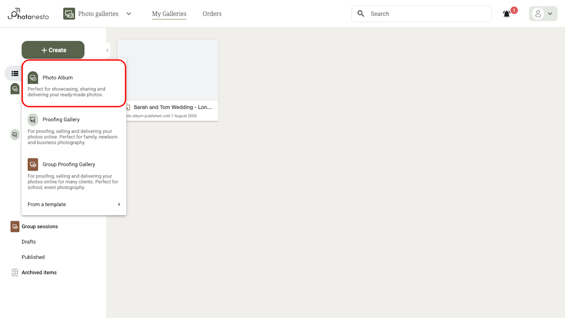Image resolution: width=565 pixels, height=318 pixels.
Task: Open Archived items in sidebar
Action: pyautogui.click(x=39, y=272)
